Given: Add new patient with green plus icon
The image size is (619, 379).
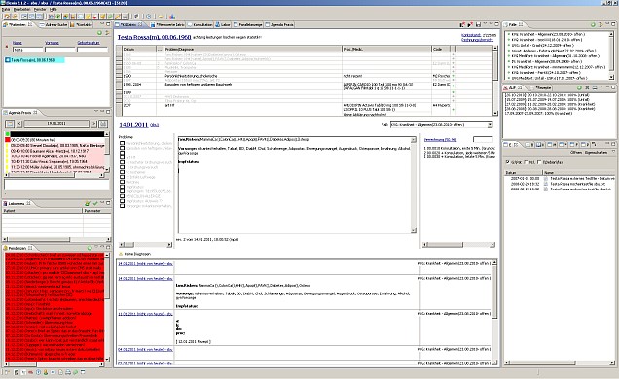Looking at the screenshot, I should click(99, 33).
